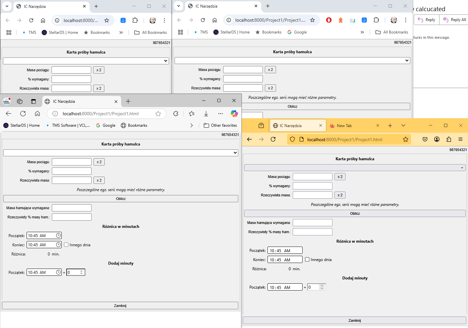Increase minutes stepper in Firefox Dodaj minuty
Image resolution: width=468 pixels, height=328 pixels.
322,285
